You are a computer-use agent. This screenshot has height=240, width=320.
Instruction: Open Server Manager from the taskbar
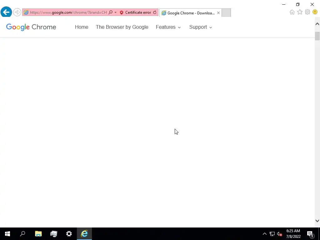[54, 234]
